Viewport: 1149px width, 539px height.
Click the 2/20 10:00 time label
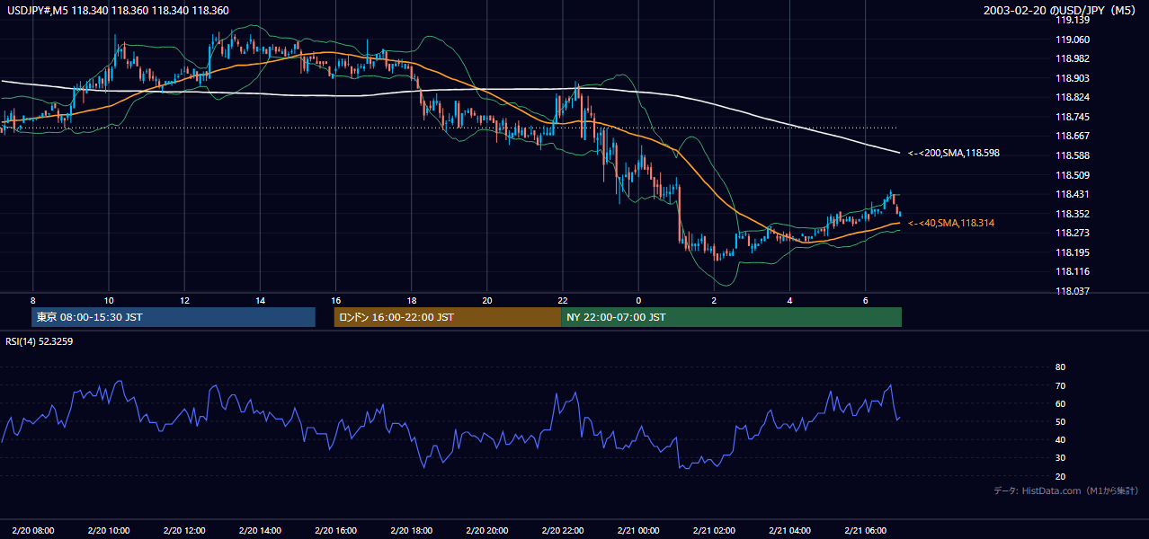108,530
